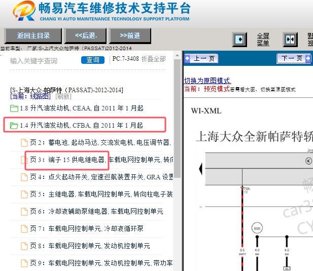Go back with the <<后退 button
The width and height of the screenshot is (313, 271).
click(85, 36)
